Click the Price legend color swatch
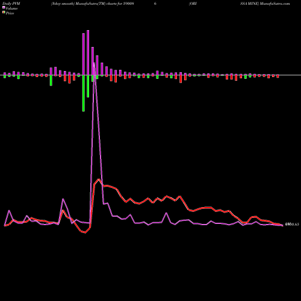Screen dimensions: 301x301 [4, 13]
